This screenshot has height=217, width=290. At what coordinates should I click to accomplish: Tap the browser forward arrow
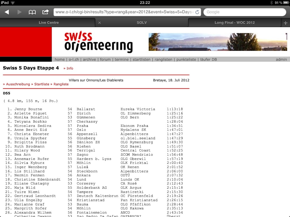coord(20,12)
